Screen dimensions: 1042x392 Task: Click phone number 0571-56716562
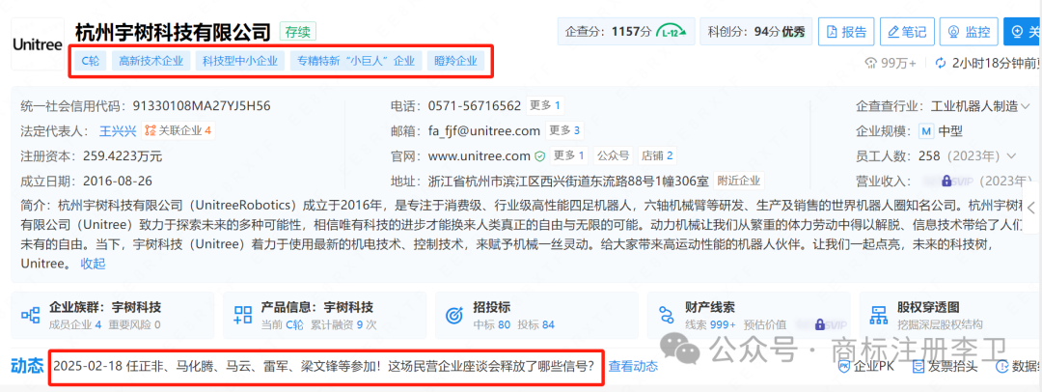coord(474,106)
